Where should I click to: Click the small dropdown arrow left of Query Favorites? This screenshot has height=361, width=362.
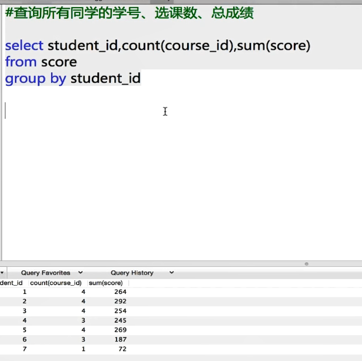[x=2, y=273]
